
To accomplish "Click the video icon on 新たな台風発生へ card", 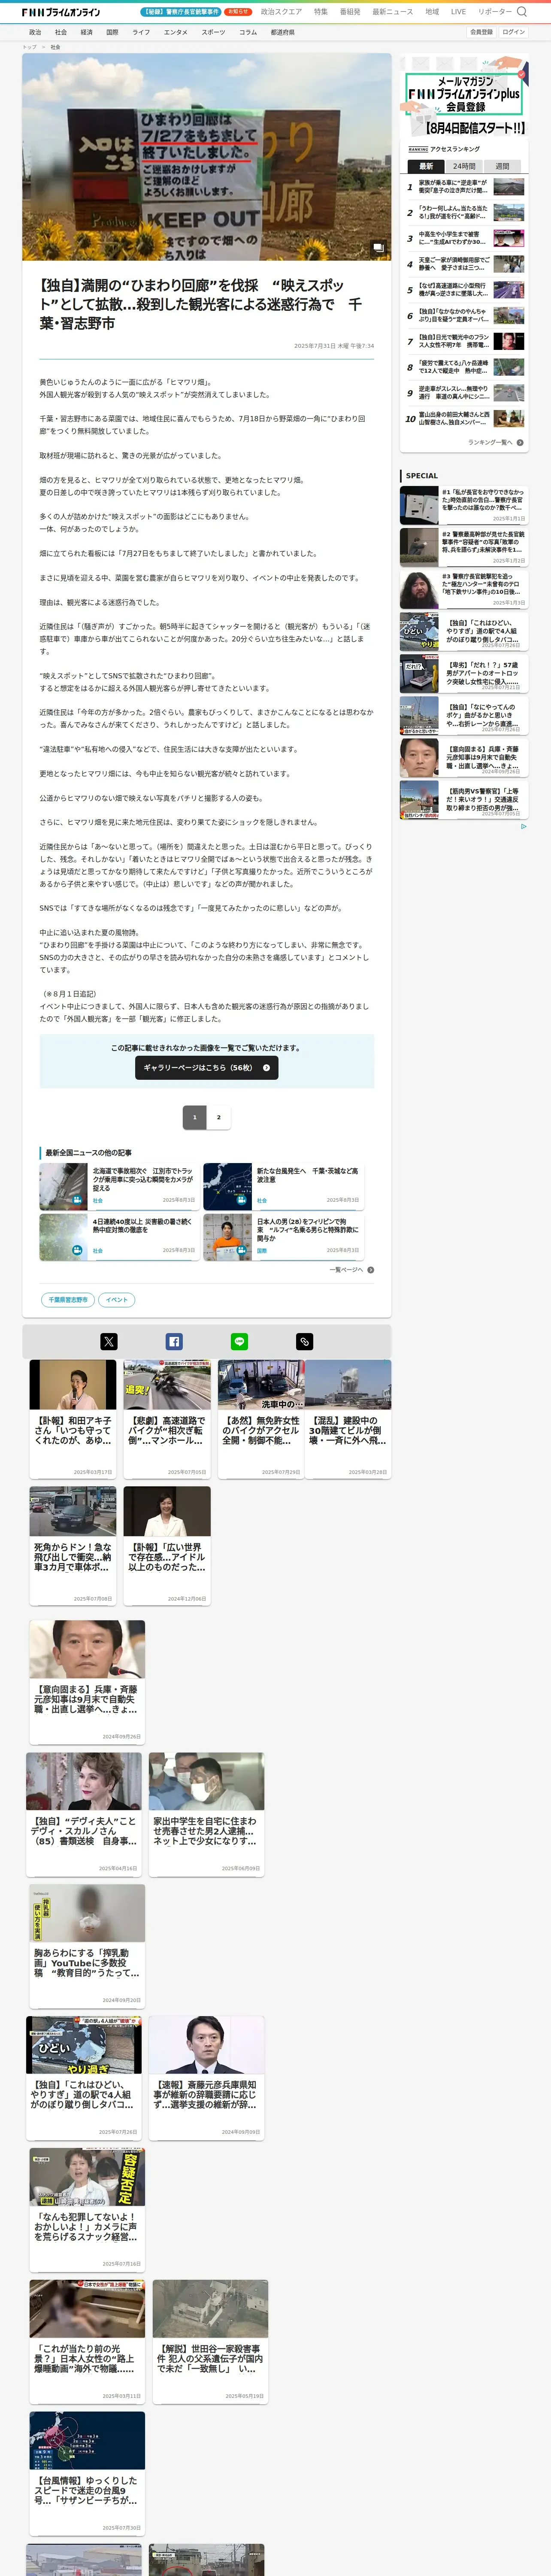I will click(x=241, y=1200).
